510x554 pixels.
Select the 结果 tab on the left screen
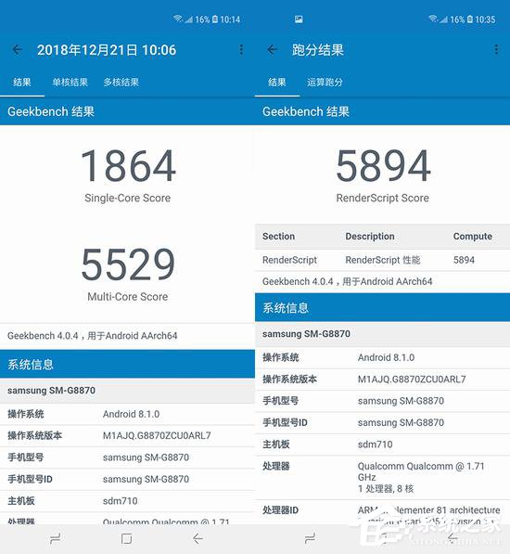coord(22,83)
